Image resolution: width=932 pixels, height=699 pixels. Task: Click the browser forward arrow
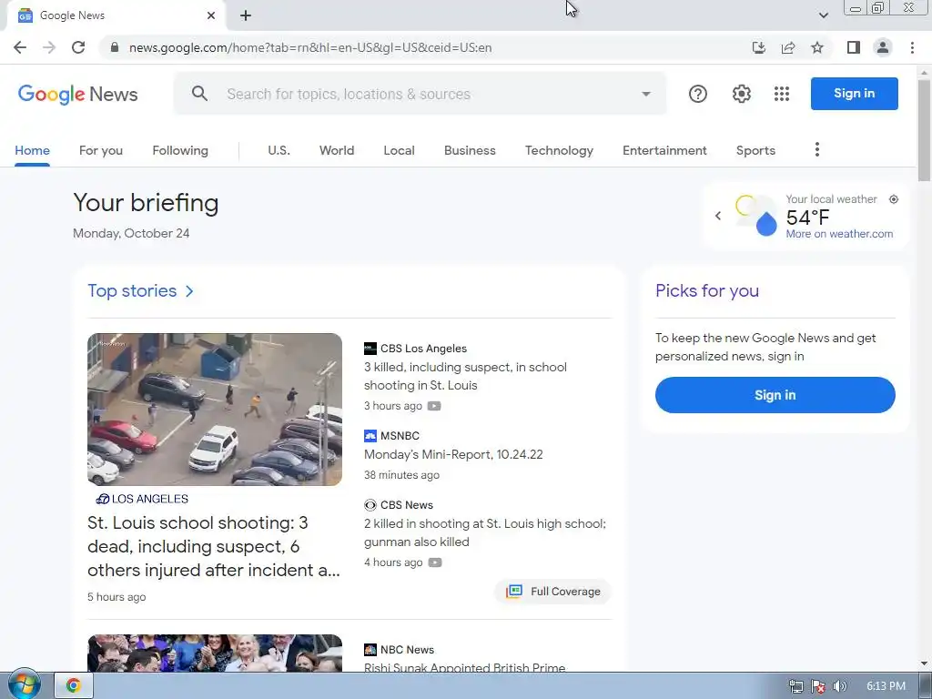(49, 47)
